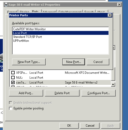The height and width of the screenshot is (130, 128).
Task: Click the Apply button
Action: [111, 126]
